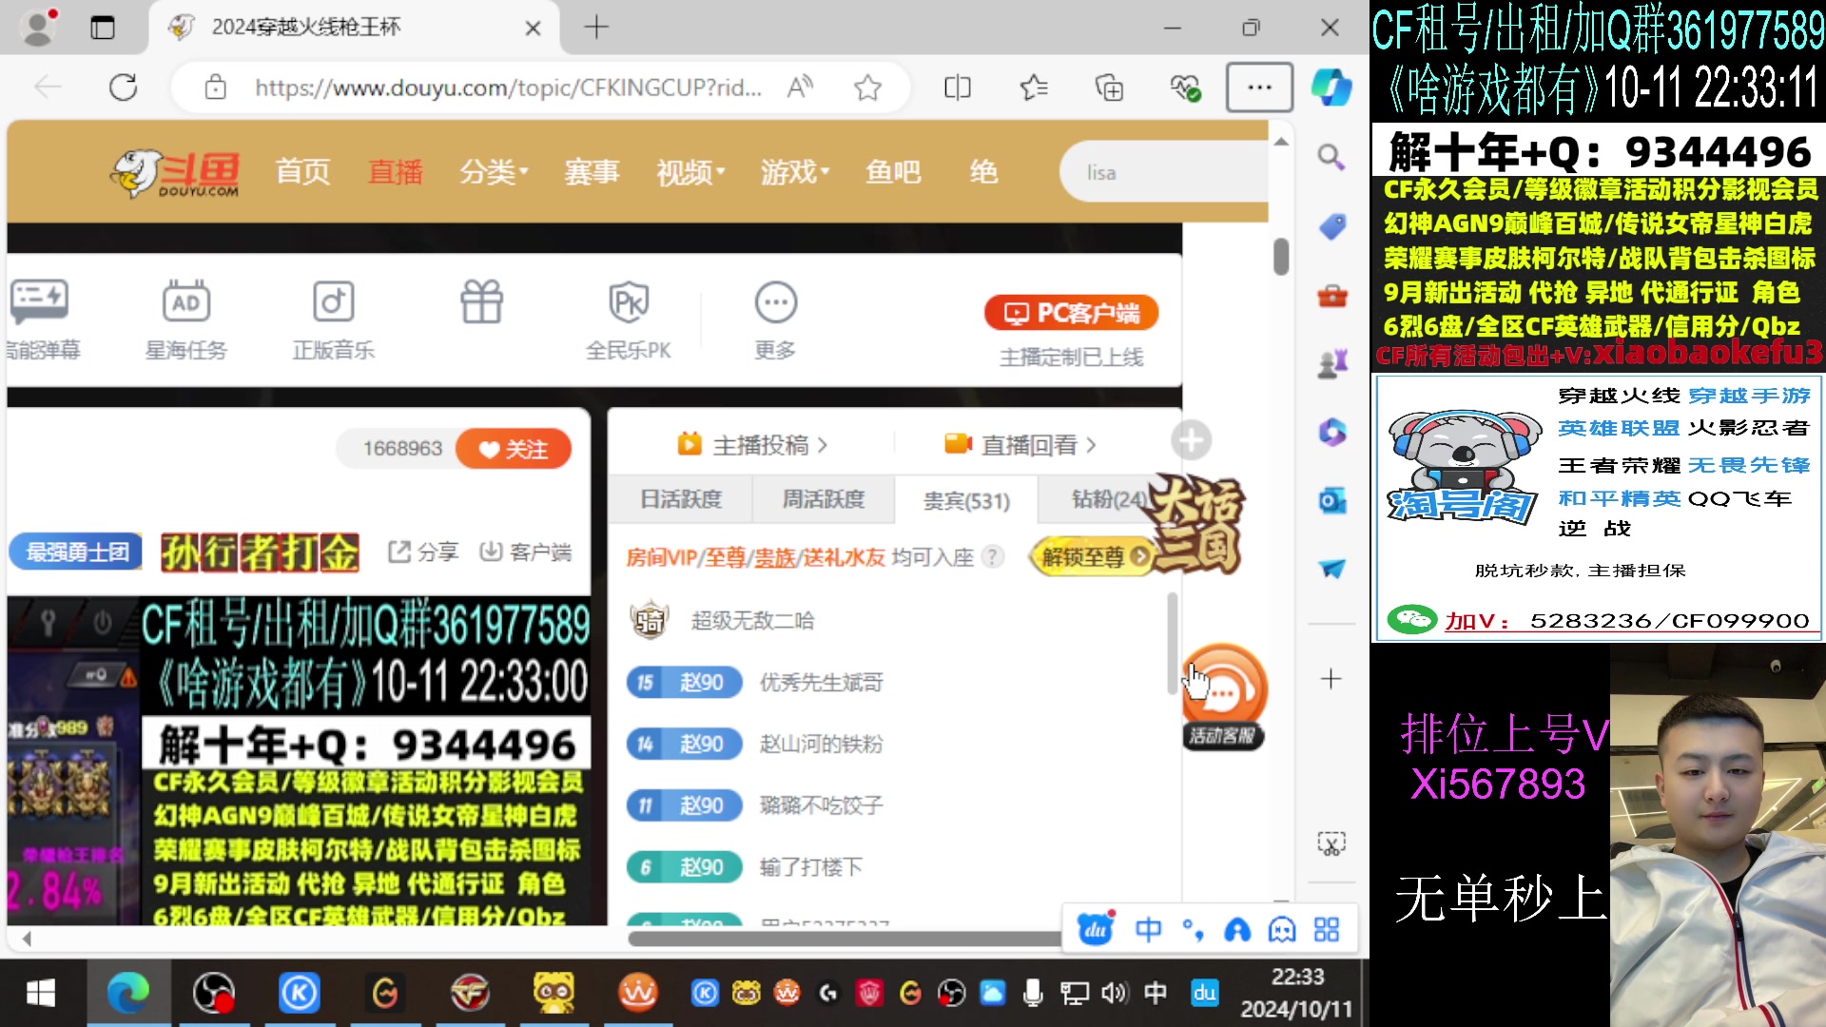Click the help question mark after 均可入座
Viewport: 1826px width, 1027px height.
point(992,556)
